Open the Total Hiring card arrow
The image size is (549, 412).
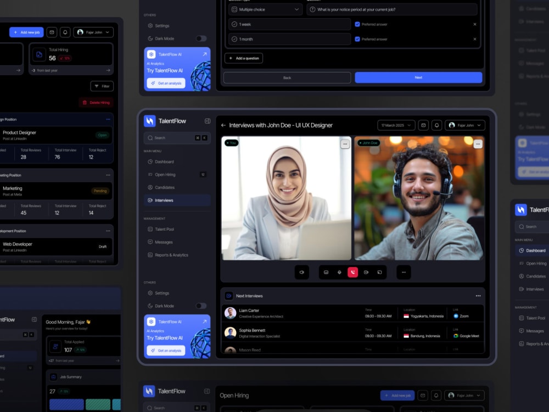click(108, 70)
